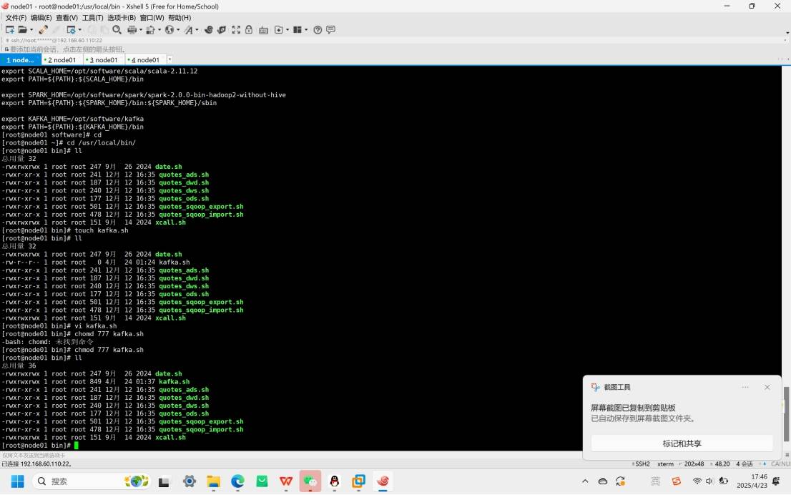Screen dimensions: 791x495
Task: Click the Xagent leaf toolbar icon
Action: [222, 30]
